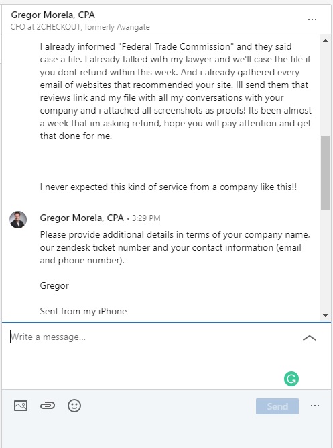Screen dimensions: 333x448
Task: Click Gregor Morela's profile photo
Action: tap(18, 220)
